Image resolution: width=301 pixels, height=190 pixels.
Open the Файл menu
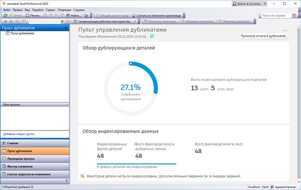[x=7, y=10]
